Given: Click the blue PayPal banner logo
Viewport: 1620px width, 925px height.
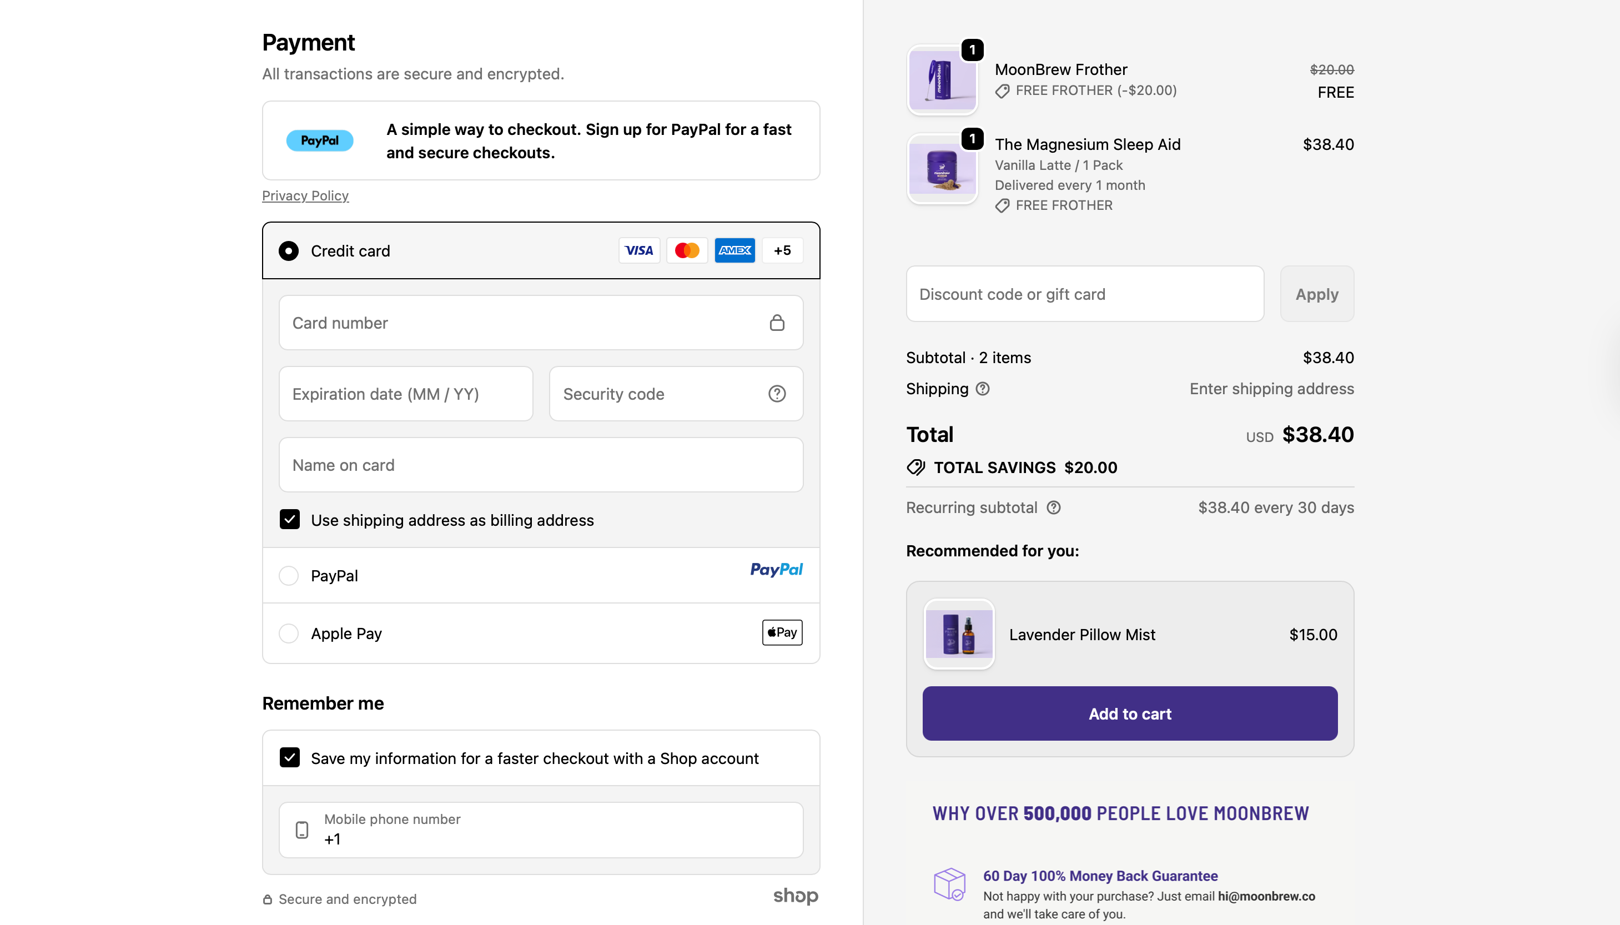Looking at the screenshot, I should (x=319, y=140).
